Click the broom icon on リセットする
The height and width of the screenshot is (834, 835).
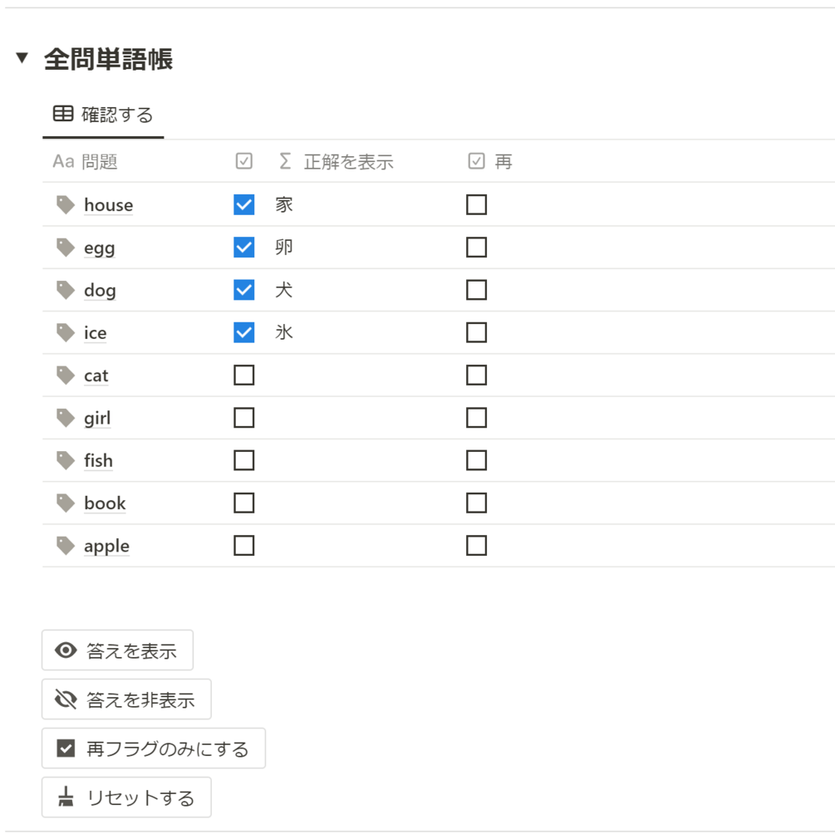66,797
